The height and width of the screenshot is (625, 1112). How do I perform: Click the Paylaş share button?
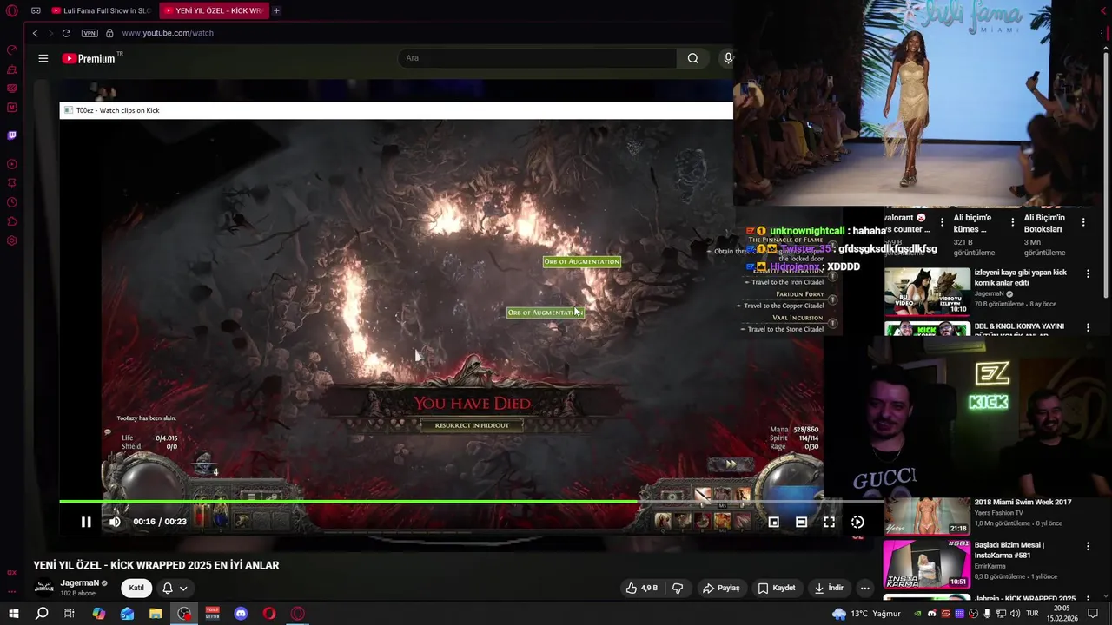[x=721, y=588]
